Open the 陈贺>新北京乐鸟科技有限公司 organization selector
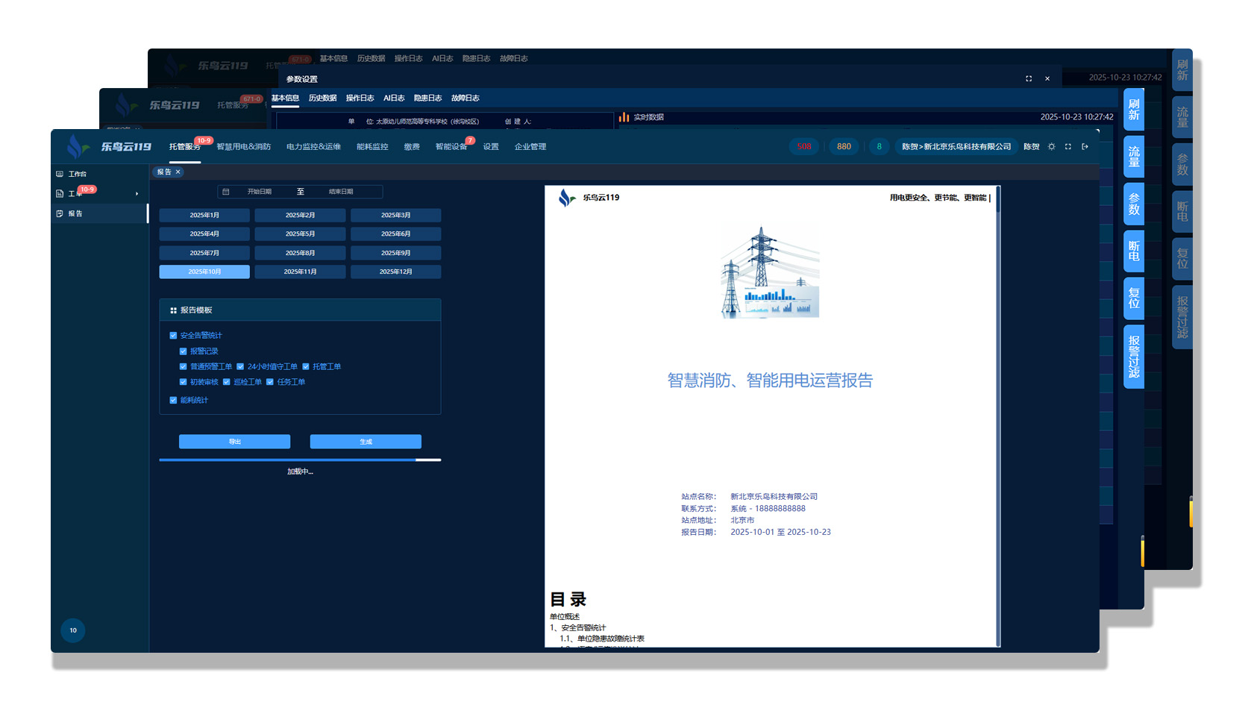The height and width of the screenshot is (705, 1257). click(956, 147)
